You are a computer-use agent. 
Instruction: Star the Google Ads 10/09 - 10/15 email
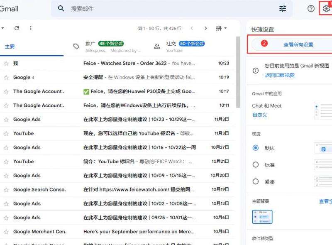6,176
